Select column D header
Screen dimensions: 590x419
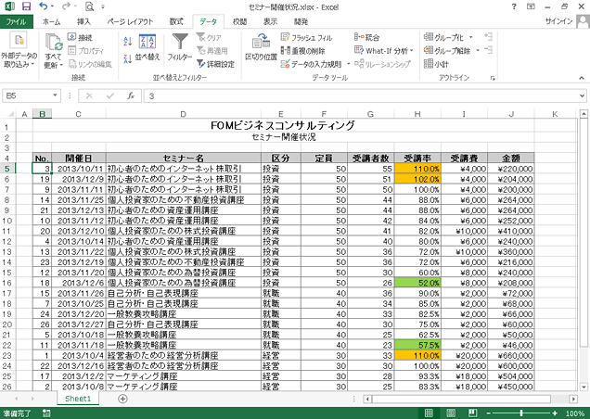pos(184,114)
